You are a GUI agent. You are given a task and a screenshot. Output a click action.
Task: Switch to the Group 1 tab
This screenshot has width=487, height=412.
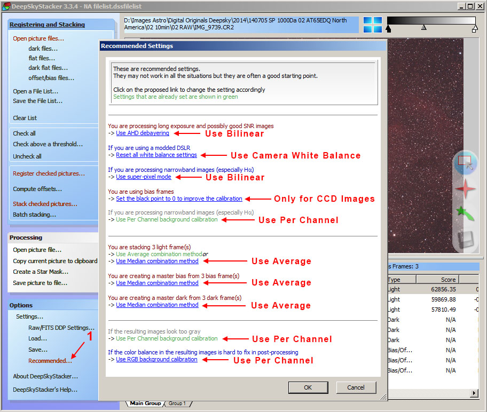(x=177, y=403)
